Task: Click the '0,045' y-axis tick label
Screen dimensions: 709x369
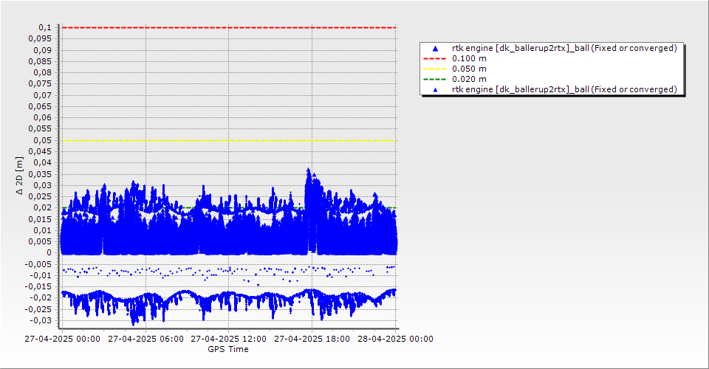Action: pos(40,152)
